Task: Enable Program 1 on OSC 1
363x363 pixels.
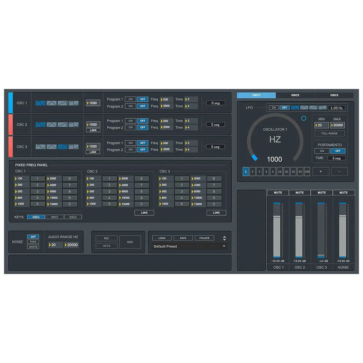Action: pyautogui.click(x=130, y=99)
